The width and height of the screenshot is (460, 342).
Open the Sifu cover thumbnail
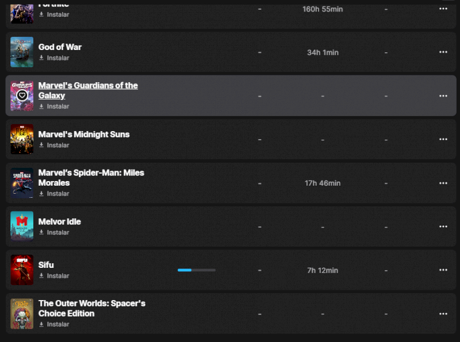(22, 270)
